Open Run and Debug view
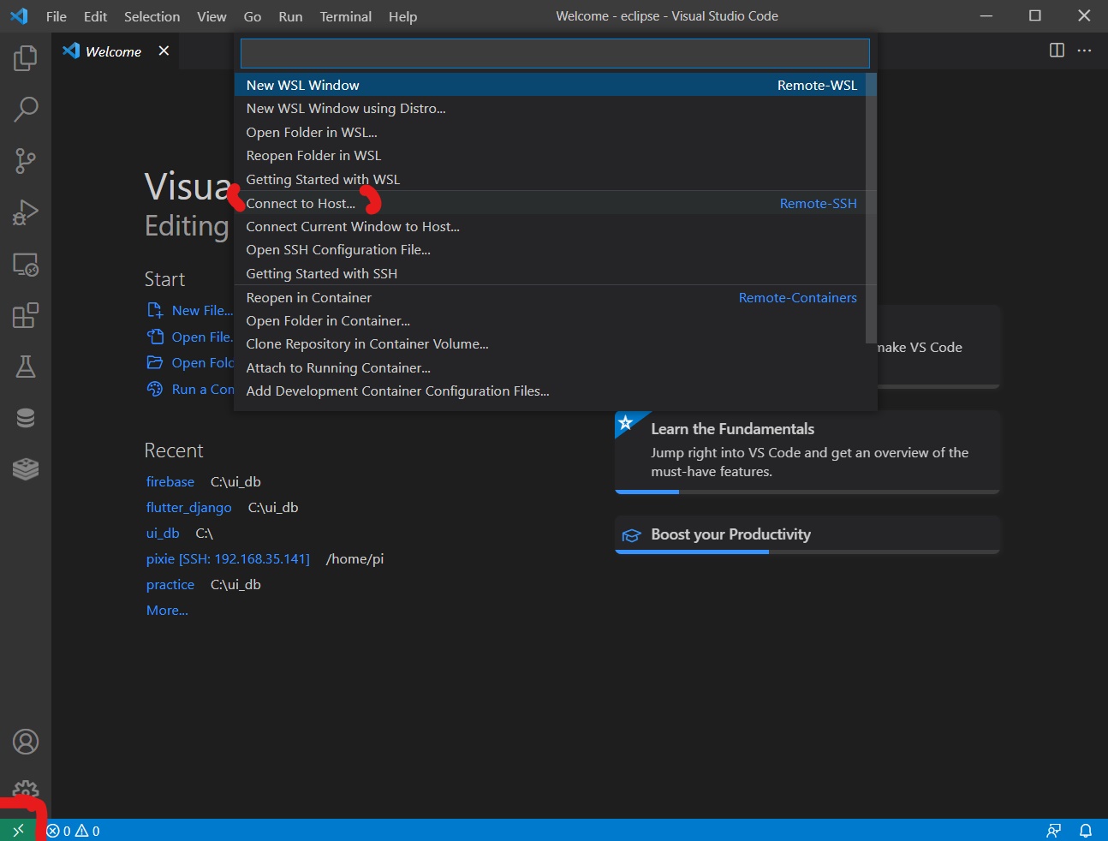Screen dimensions: 1108x841 26,212
